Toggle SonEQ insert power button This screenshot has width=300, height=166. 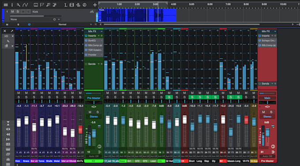pyautogui.click(x=86, y=41)
